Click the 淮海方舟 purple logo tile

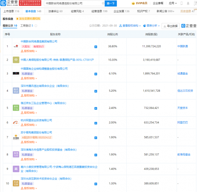16,154
